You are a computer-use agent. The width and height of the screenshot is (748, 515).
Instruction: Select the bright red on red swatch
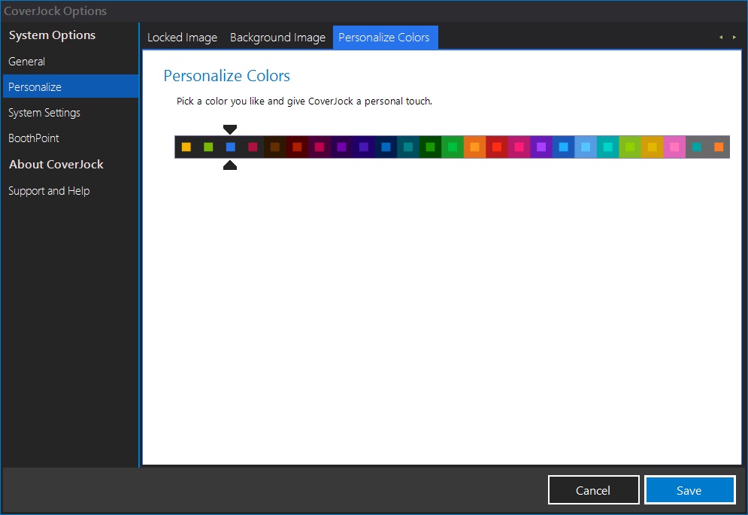[497, 147]
